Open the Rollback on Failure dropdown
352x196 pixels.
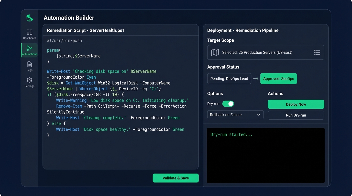pos(235,115)
